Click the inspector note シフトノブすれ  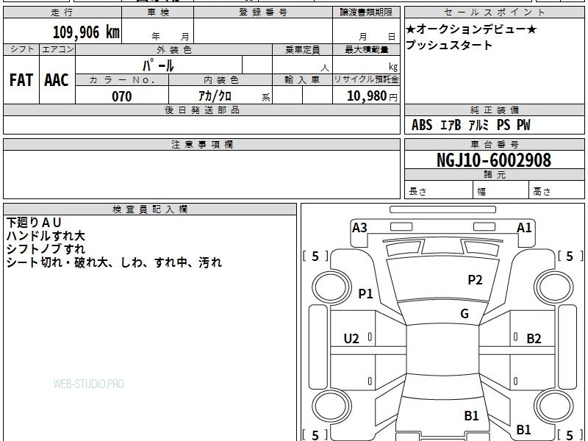[46, 249]
